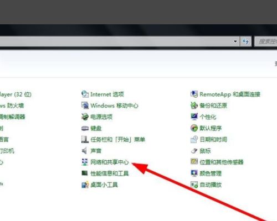Click the 声音 speaker icon
Viewport: 277px width, 221px height.
(x=84, y=151)
